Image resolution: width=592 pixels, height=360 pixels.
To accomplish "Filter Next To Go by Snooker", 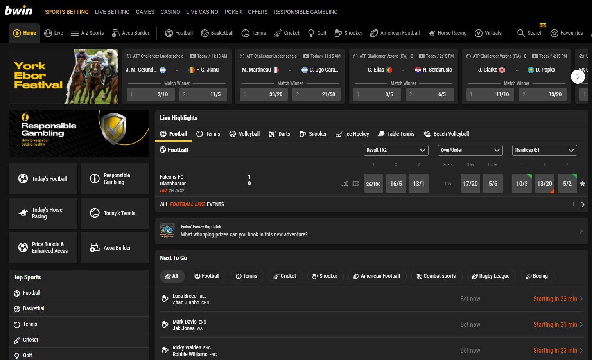I will point(325,276).
